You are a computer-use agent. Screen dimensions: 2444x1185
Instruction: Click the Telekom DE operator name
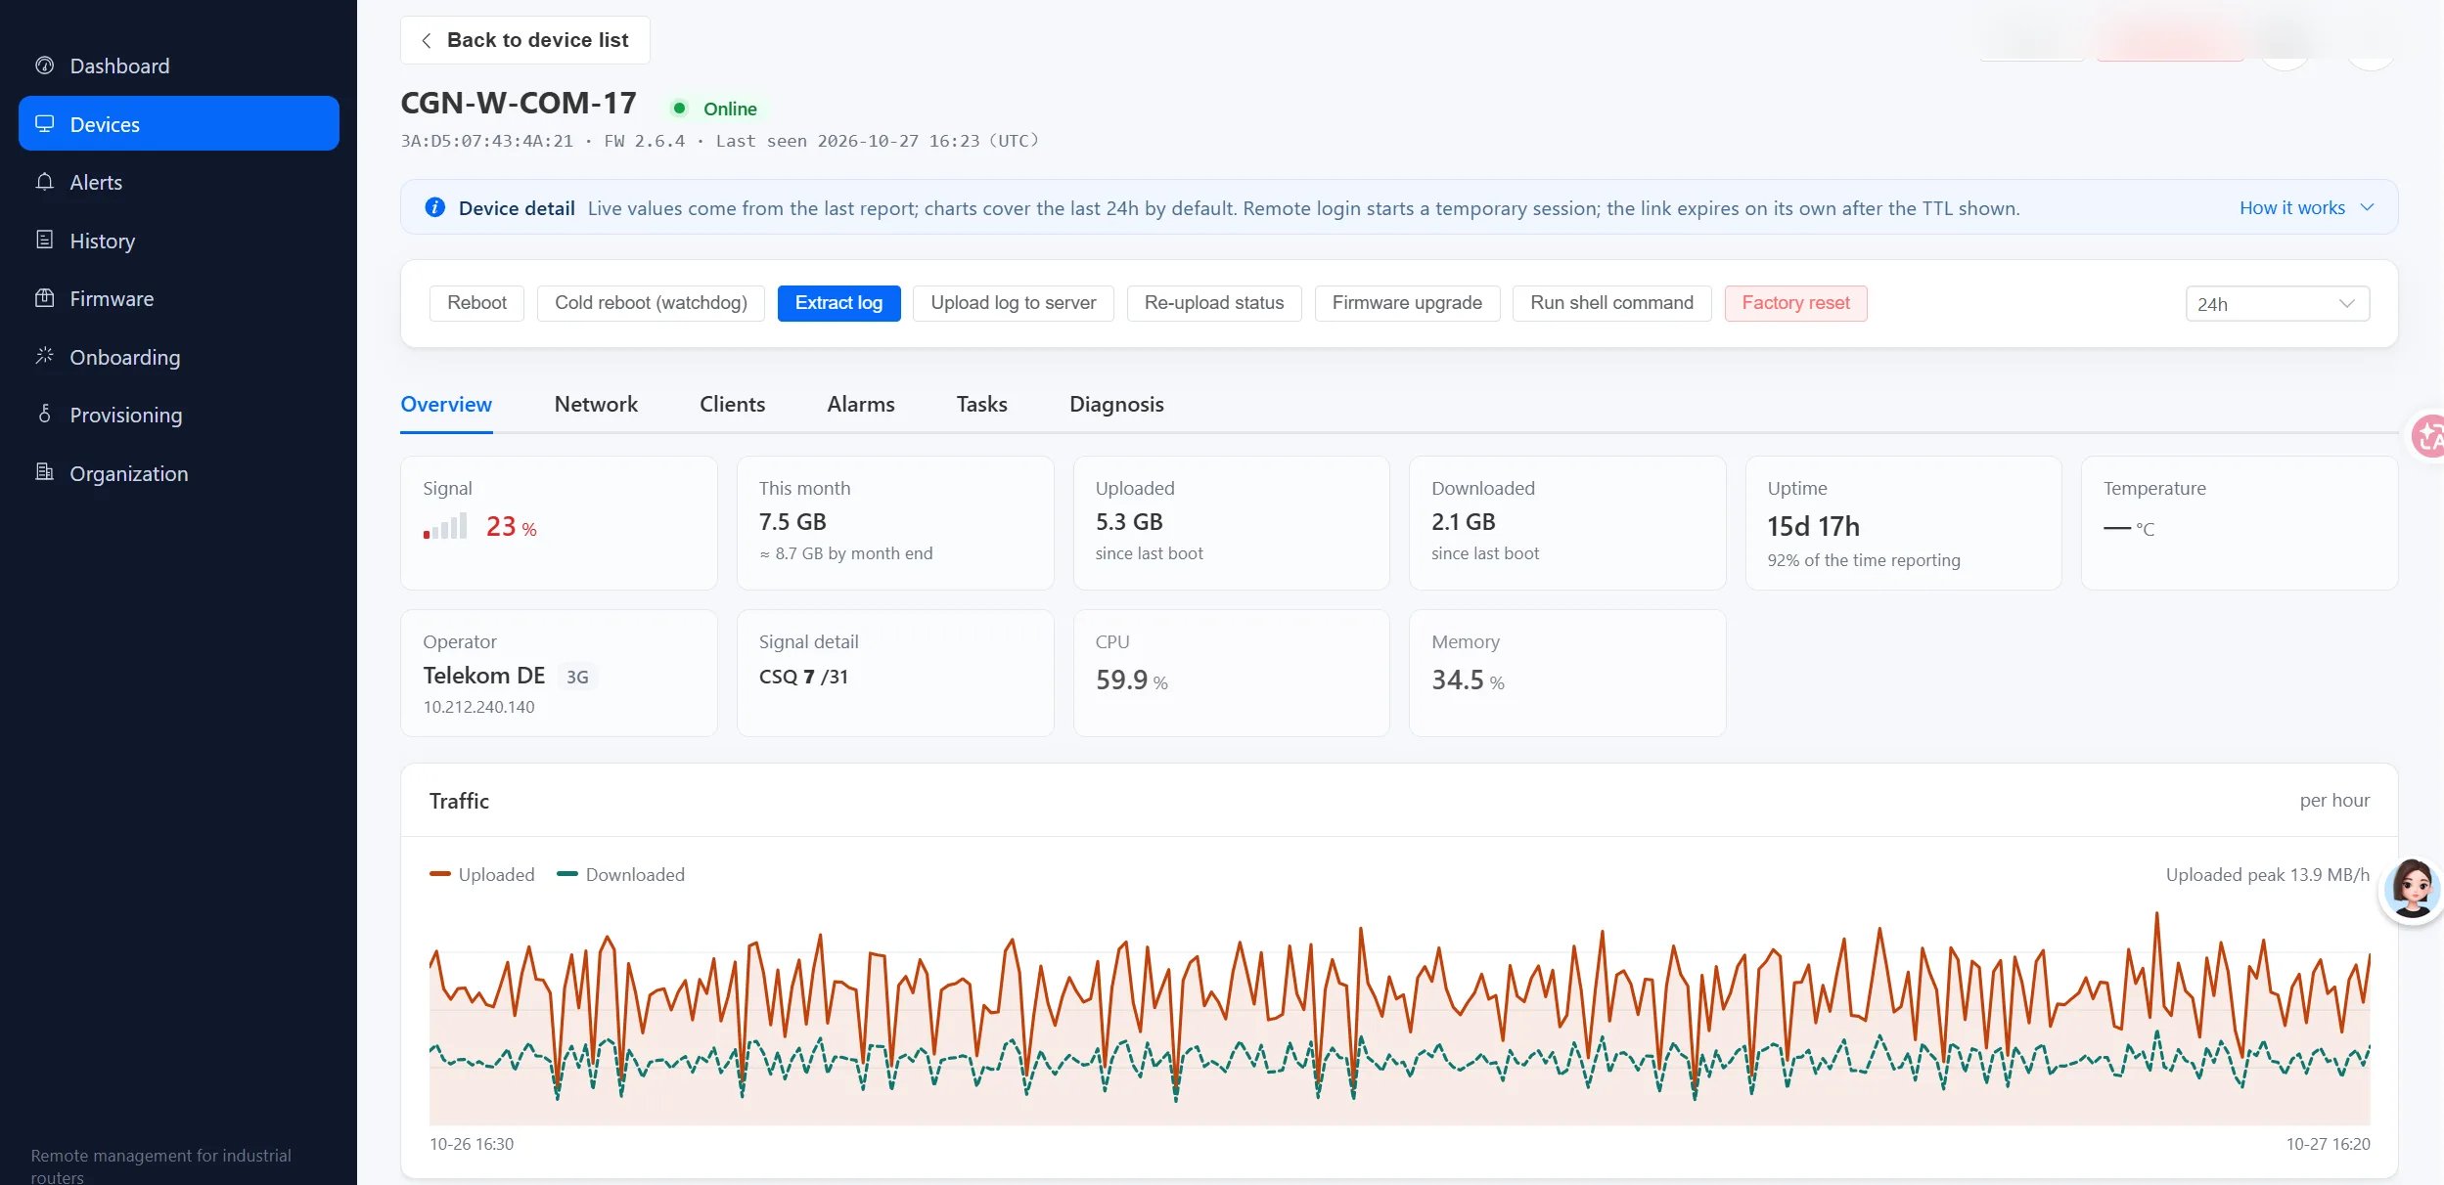pyautogui.click(x=484, y=676)
